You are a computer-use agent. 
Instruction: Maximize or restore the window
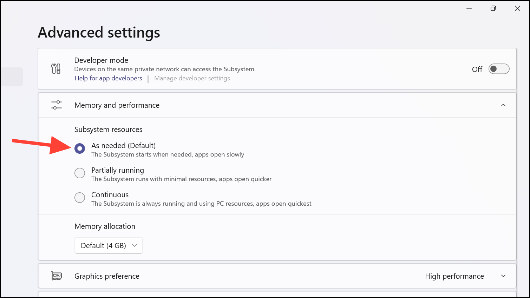coord(493,8)
